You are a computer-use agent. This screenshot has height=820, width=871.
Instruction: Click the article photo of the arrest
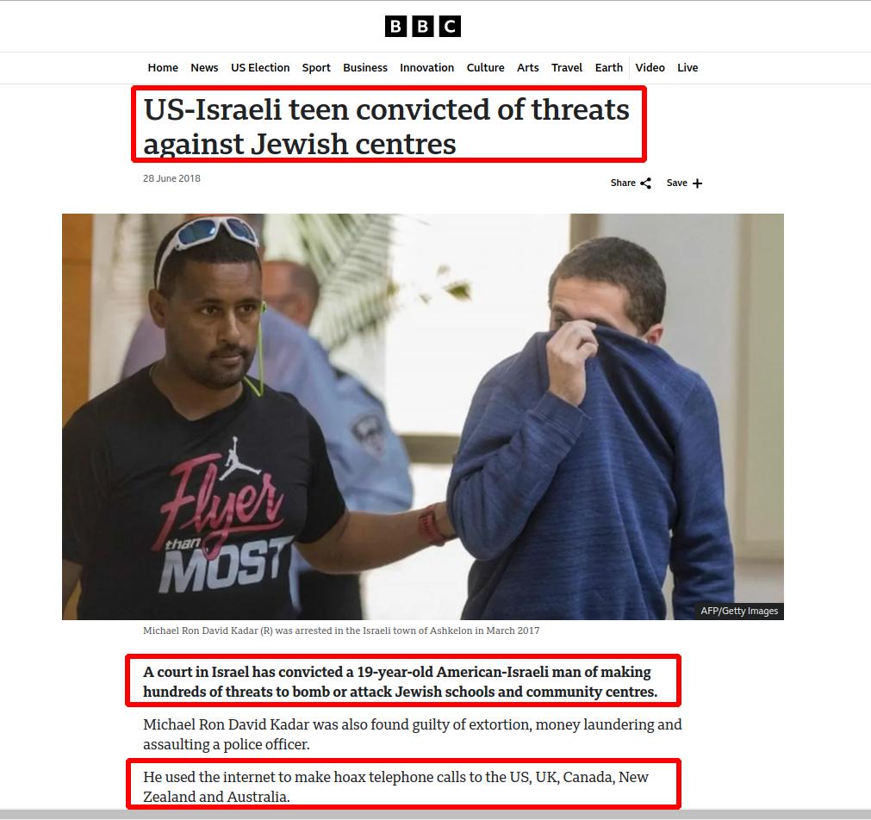[423, 417]
